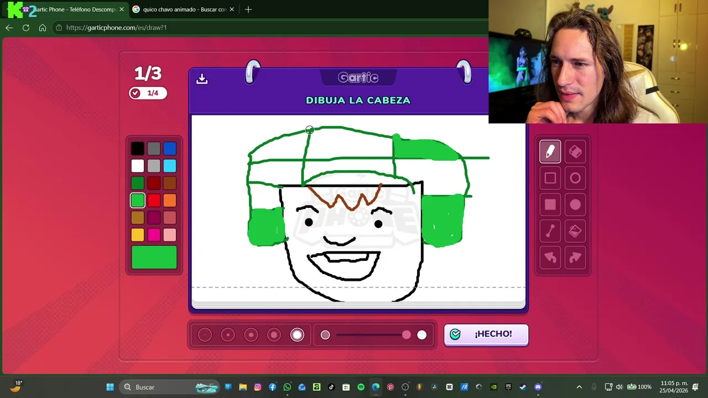Viewport: 708px width, 398px height.
Task: Select the straight line tool
Action: point(550,231)
